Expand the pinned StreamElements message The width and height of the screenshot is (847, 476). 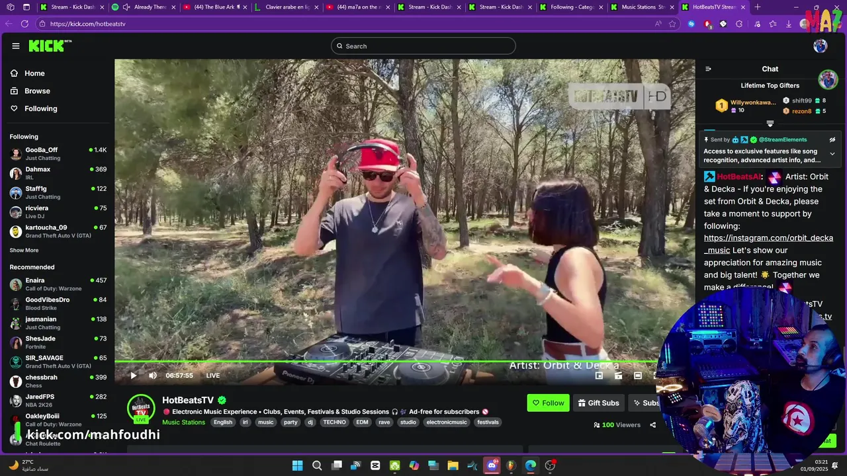pos(832,154)
